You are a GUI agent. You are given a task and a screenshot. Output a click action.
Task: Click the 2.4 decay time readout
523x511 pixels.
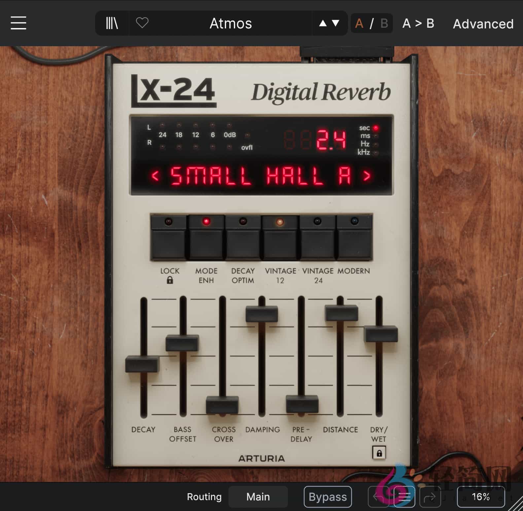coord(331,140)
